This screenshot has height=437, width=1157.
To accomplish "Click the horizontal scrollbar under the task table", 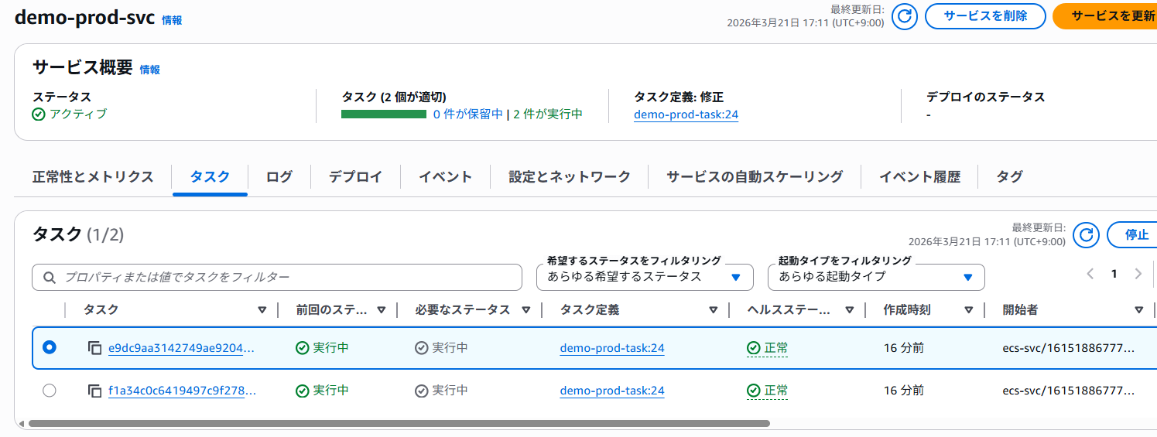I will click(x=399, y=424).
